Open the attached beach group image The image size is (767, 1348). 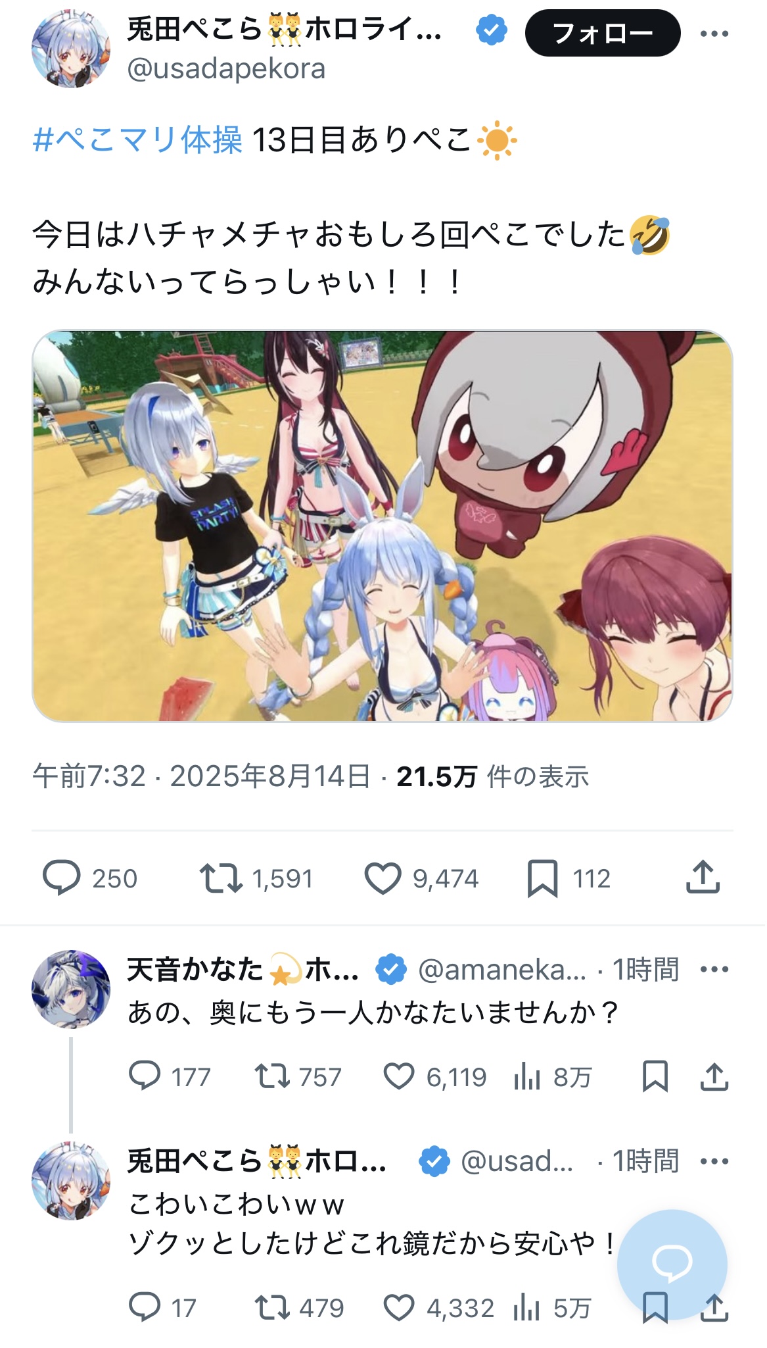pyautogui.click(x=383, y=526)
